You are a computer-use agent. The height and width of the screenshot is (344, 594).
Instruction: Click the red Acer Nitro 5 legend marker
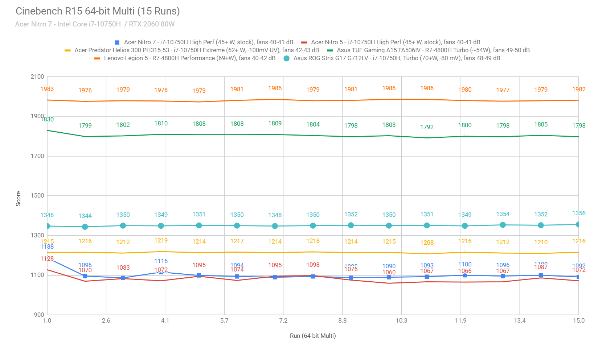click(x=304, y=42)
